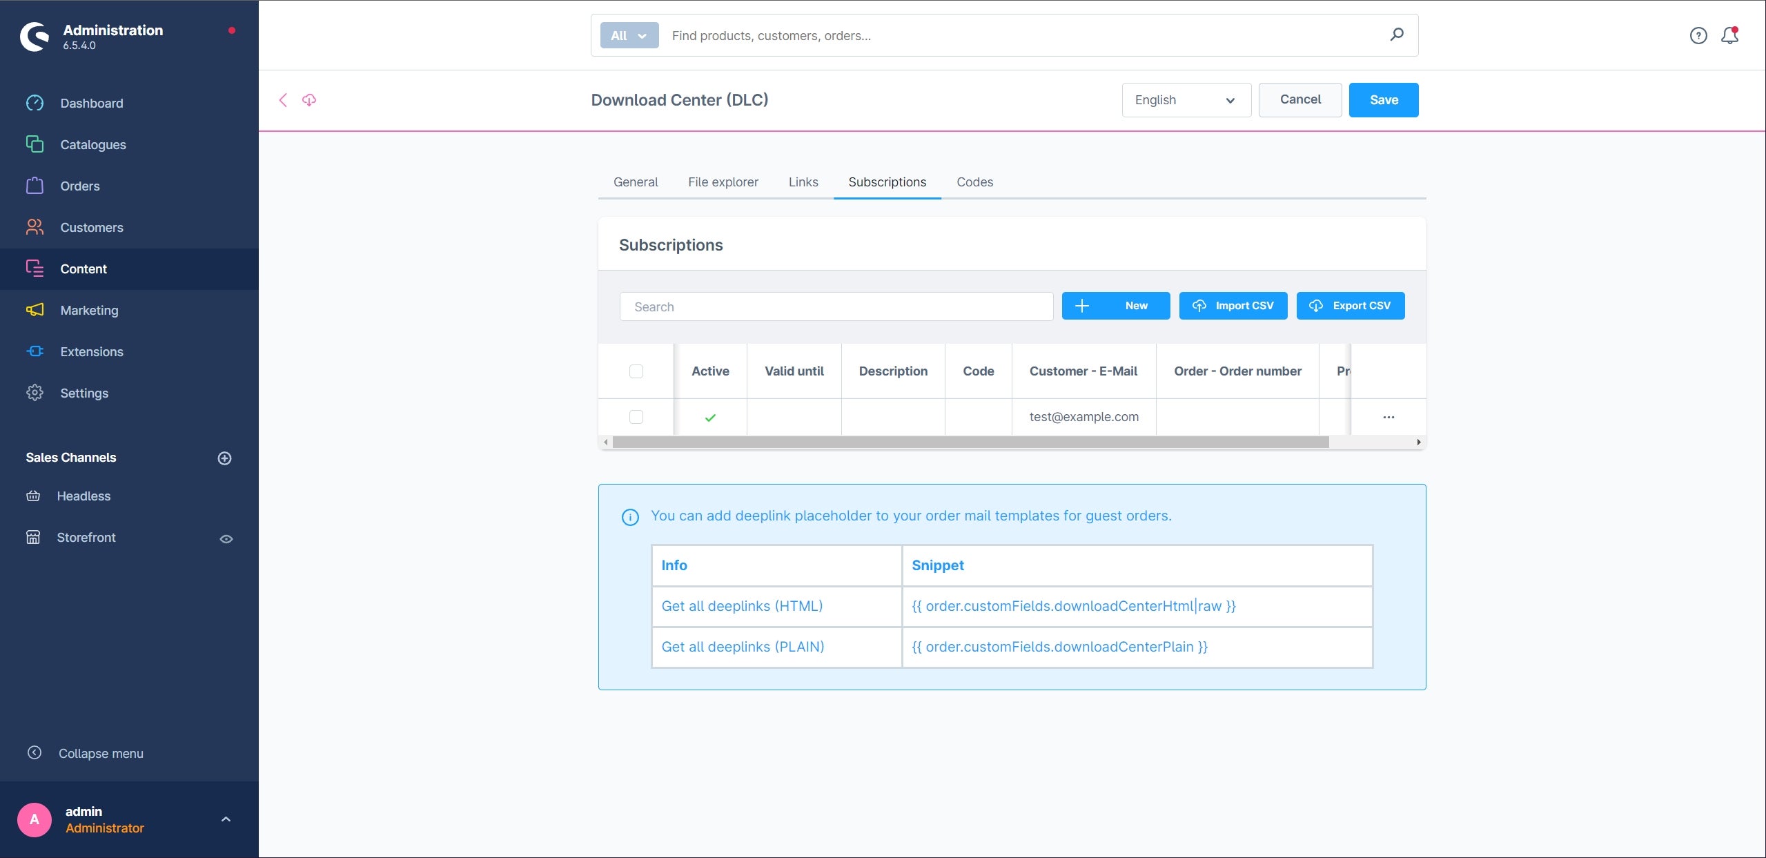Image resolution: width=1766 pixels, height=858 pixels.
Task: Switch to the Codes tab
Action: coord(974,182)
